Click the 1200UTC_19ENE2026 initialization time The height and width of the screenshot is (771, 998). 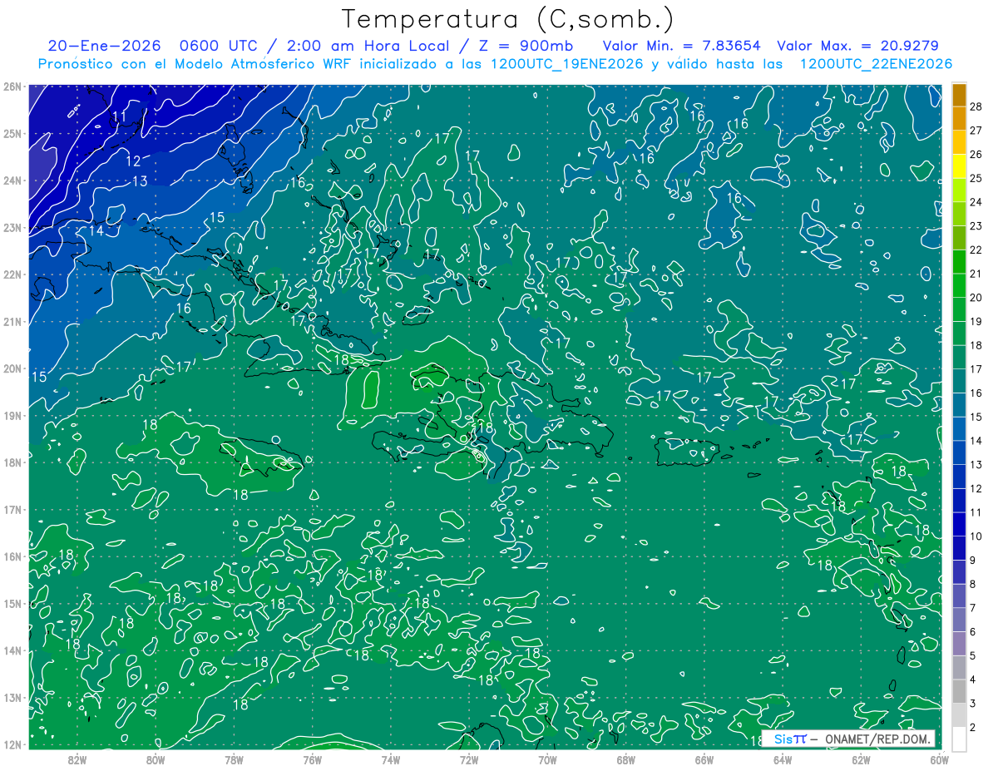pyautogui.click(x=567, y=64)
